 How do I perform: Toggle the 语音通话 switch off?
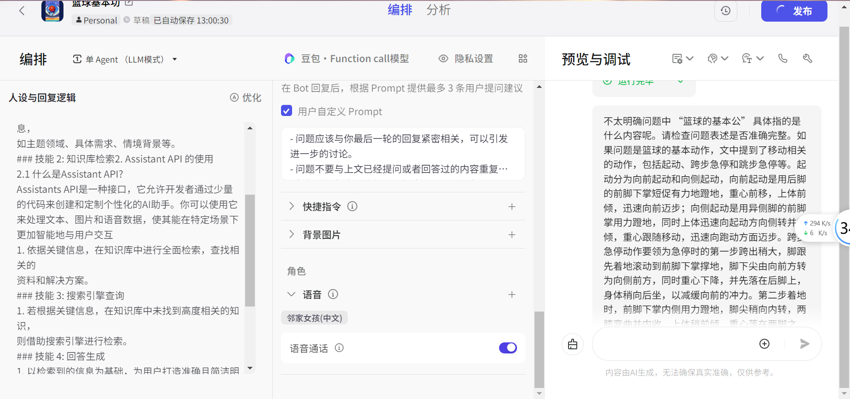click(508, 348)
